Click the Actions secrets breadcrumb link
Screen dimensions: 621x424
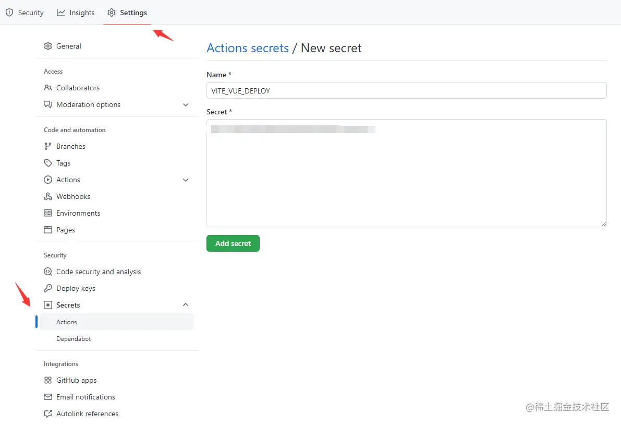(248, 48)
